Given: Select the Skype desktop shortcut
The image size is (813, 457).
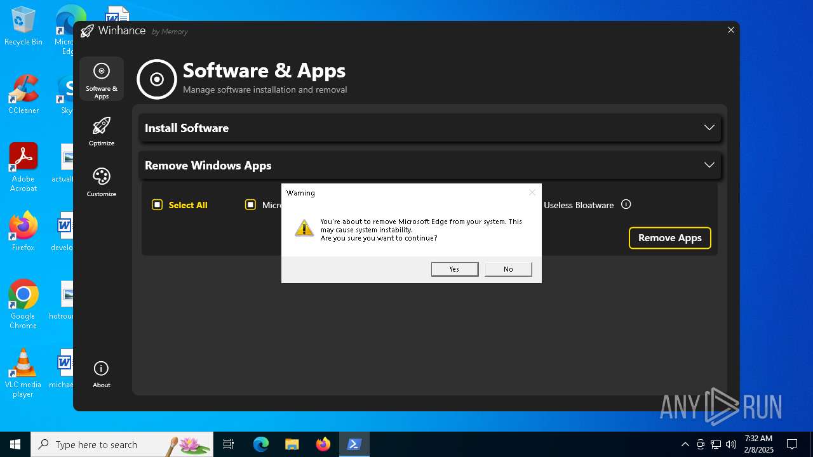Looking at the screenshot, I should (x=65, y=95).
